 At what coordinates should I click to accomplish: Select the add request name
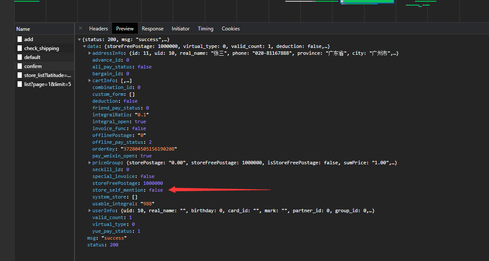click(x=29, y=39)
